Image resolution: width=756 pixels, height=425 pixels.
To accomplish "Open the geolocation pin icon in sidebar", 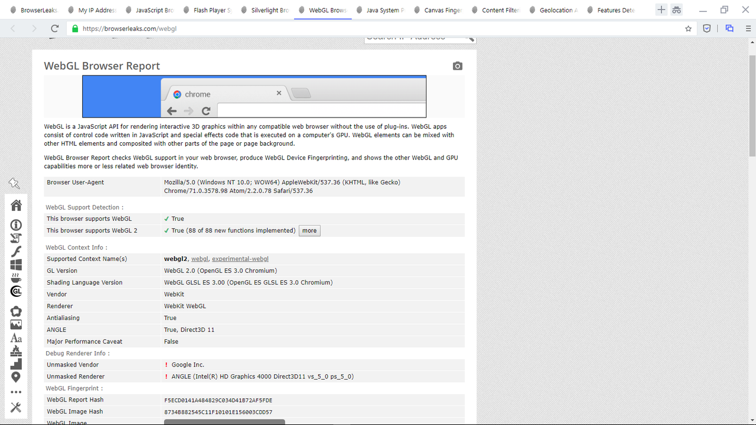I will (x=16, y=377).
